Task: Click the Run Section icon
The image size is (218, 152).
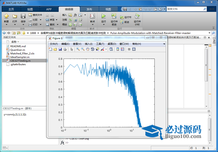Action: (122, 17)
